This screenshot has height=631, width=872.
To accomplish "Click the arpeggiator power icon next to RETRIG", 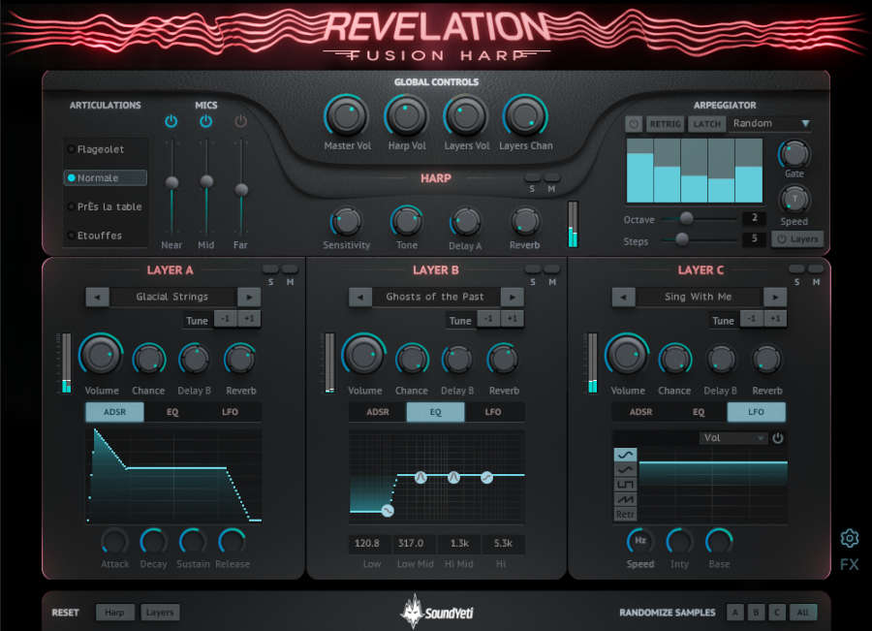I will coord(635,123).
